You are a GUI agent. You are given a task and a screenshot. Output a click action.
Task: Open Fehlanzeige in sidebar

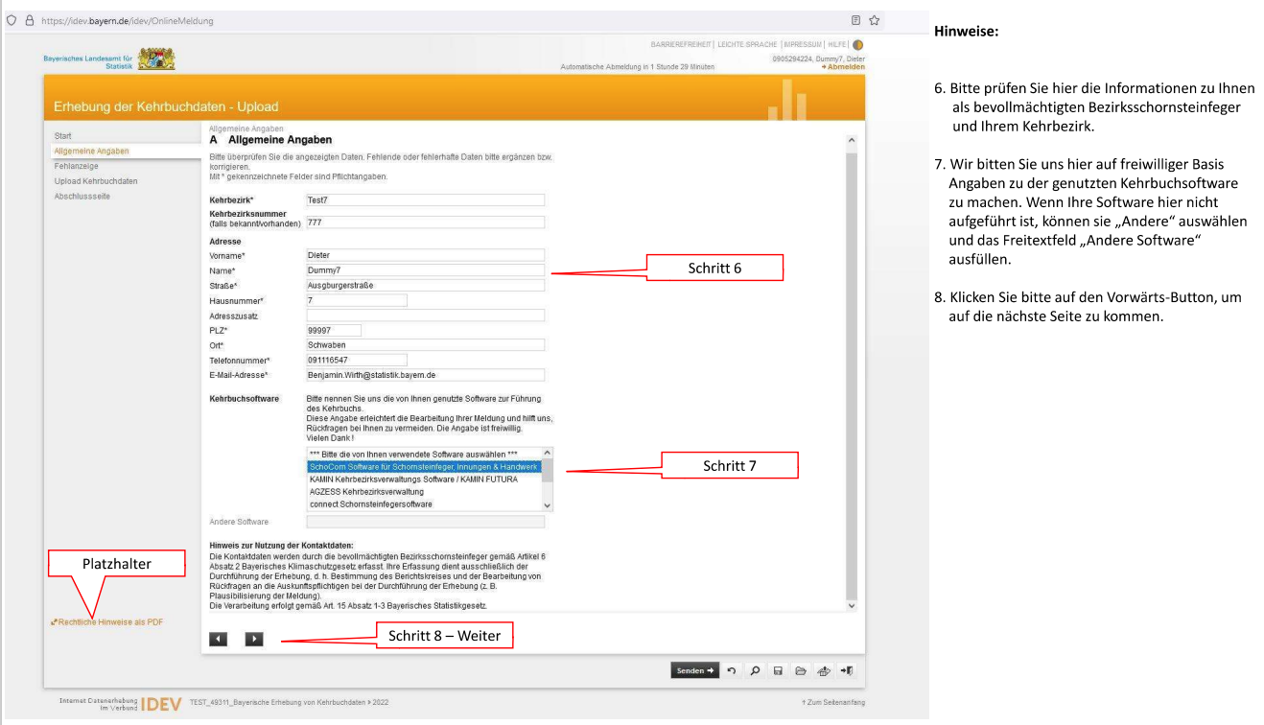(x=76, y=166)
